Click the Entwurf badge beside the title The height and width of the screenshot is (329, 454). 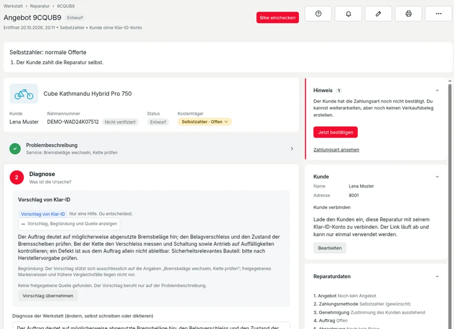75,17
